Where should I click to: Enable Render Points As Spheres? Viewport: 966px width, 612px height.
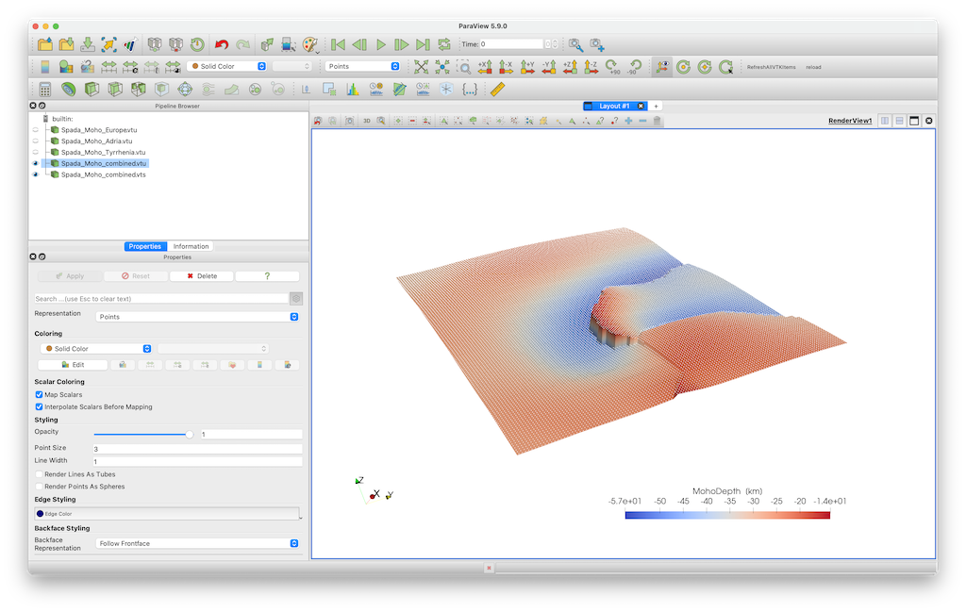click(39, 487)
